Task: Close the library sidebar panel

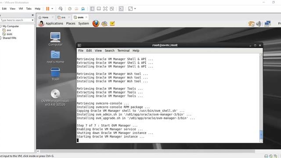Action: click(32, 15)
